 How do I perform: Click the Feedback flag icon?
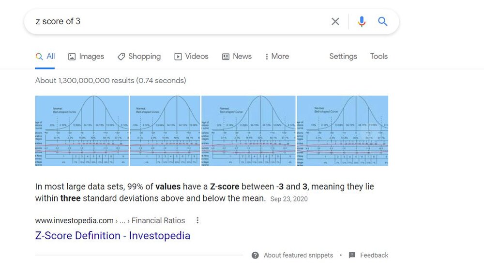click(x=352, y=255)
